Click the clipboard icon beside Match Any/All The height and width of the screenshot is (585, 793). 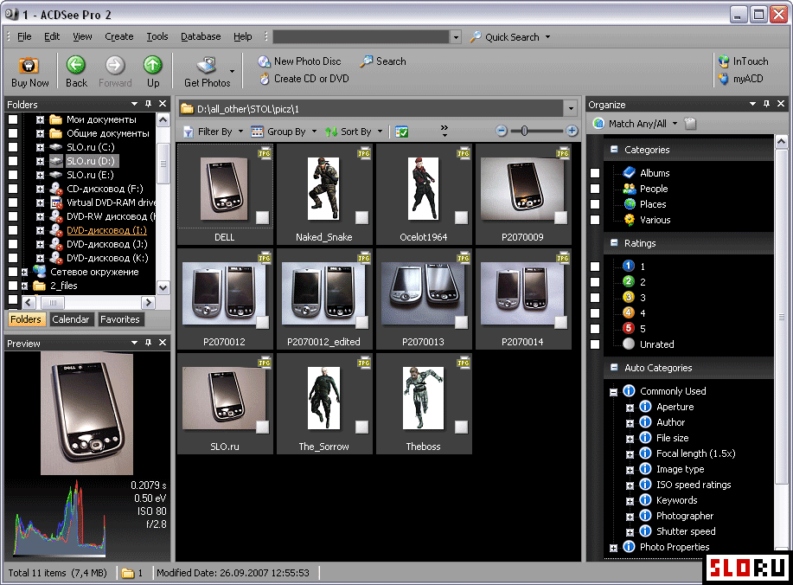pos(690,124)
